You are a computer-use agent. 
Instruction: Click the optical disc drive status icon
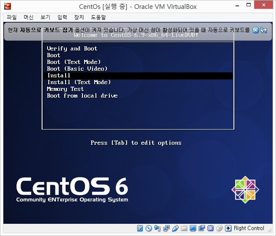click(x=149, y=228)
